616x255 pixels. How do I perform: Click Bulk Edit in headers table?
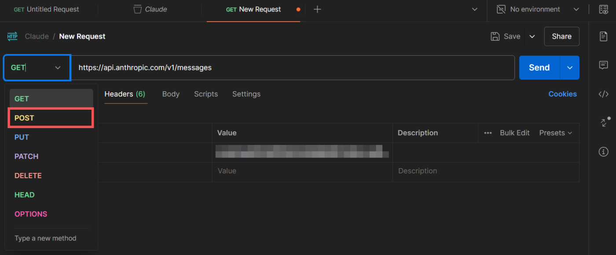tap(515, 133)
